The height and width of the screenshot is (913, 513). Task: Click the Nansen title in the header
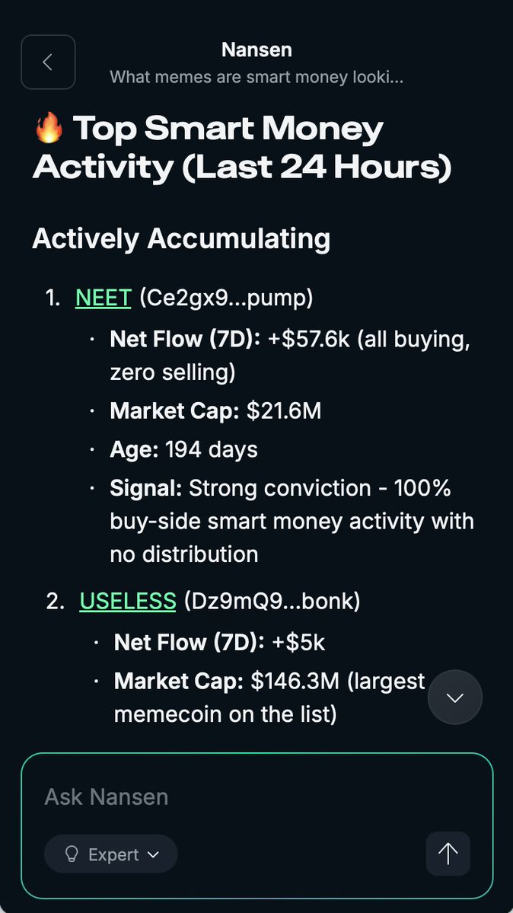[256, 50]
